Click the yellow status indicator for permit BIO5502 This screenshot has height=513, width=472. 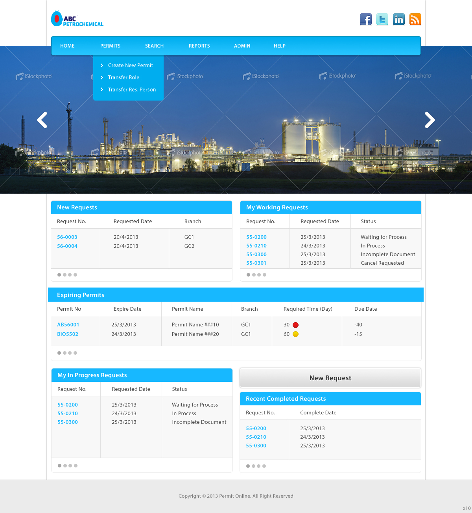click(295, 334)
